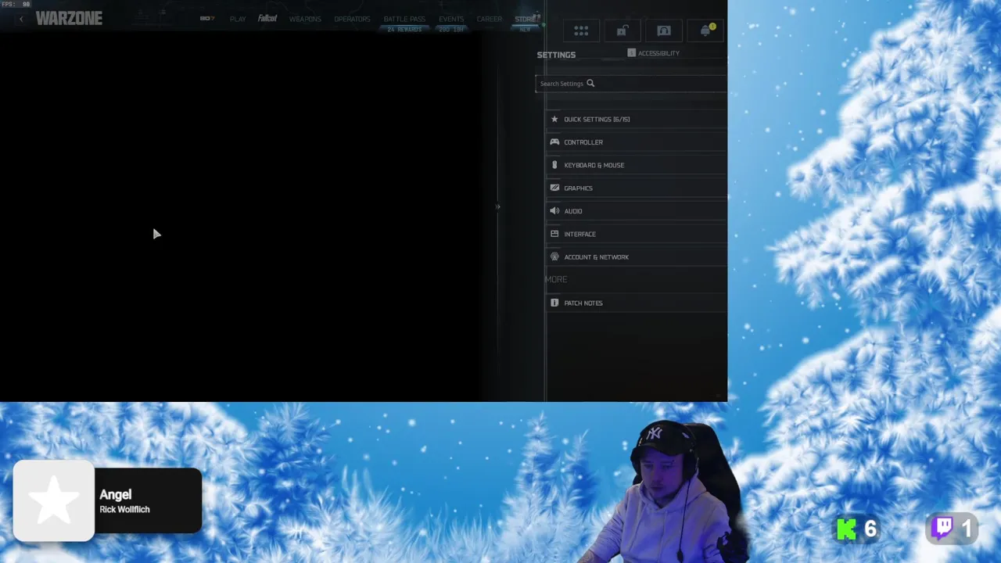Click the 24 REWARDS badge

tap(404, 30)
